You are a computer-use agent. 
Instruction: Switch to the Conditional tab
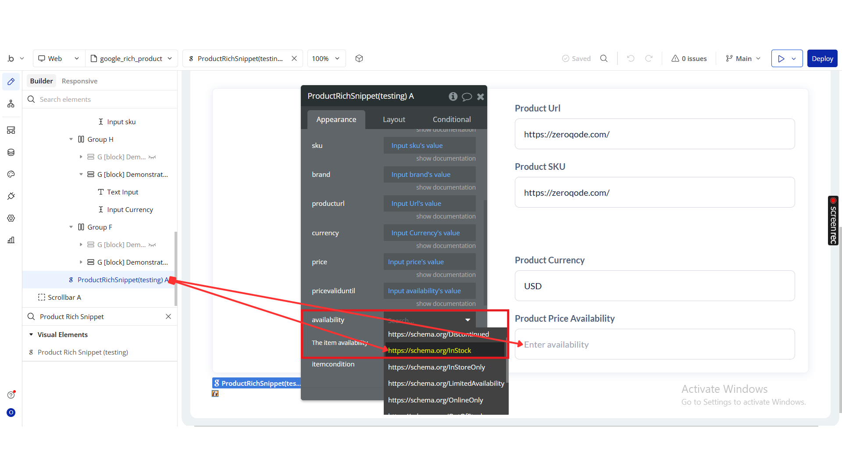tap(451, 119)
